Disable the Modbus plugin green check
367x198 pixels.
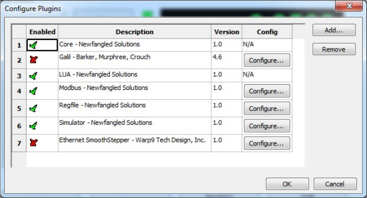pyautogui.click(x=33, y=91)
